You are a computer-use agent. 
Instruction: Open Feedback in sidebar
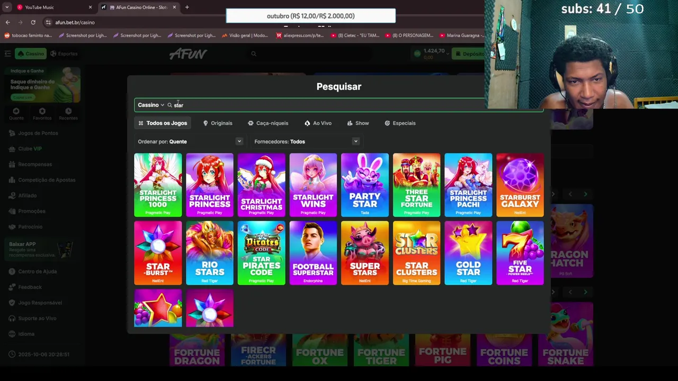25,287
